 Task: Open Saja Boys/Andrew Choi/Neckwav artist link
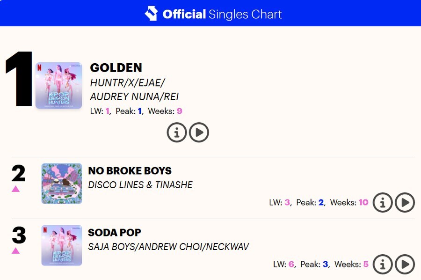pyautogui.click(x=168, y=247)
